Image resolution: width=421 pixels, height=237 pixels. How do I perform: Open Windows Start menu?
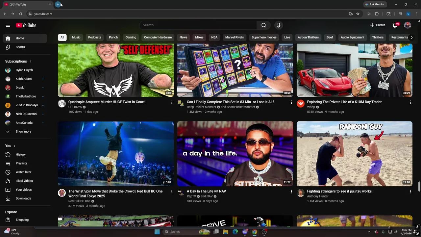(157, 232)
